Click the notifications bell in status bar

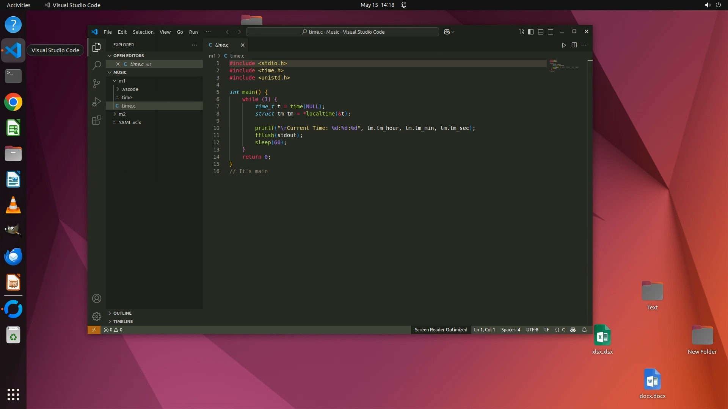[584, 330]
